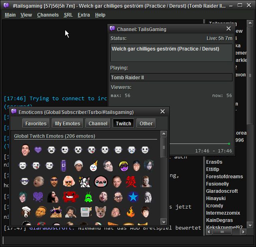Choose the cat with sunglasses emote
This screenshot has height=247, width=256.
point(56,212)
